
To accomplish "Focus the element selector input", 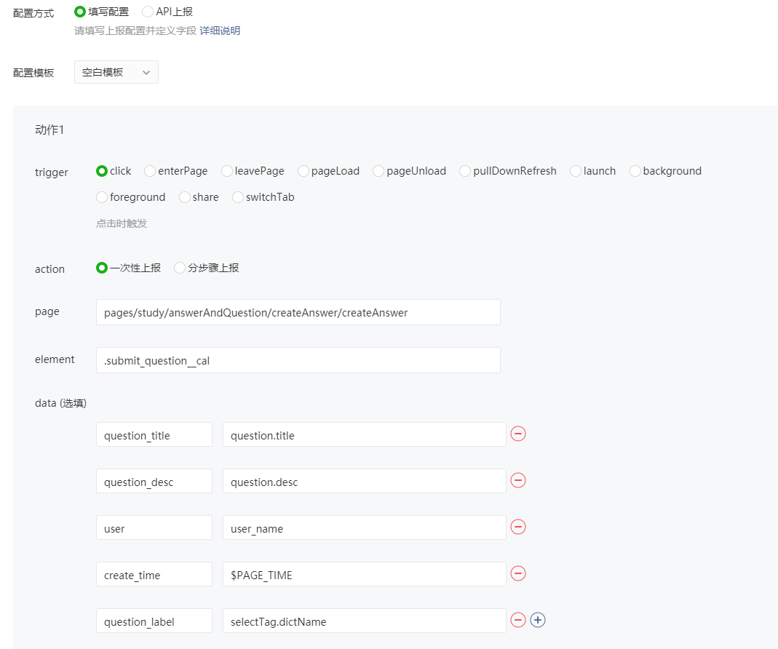I will click(298, 361).
